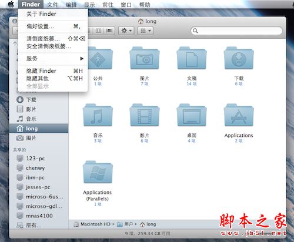Select the long home sidebar item

point(39,129)
